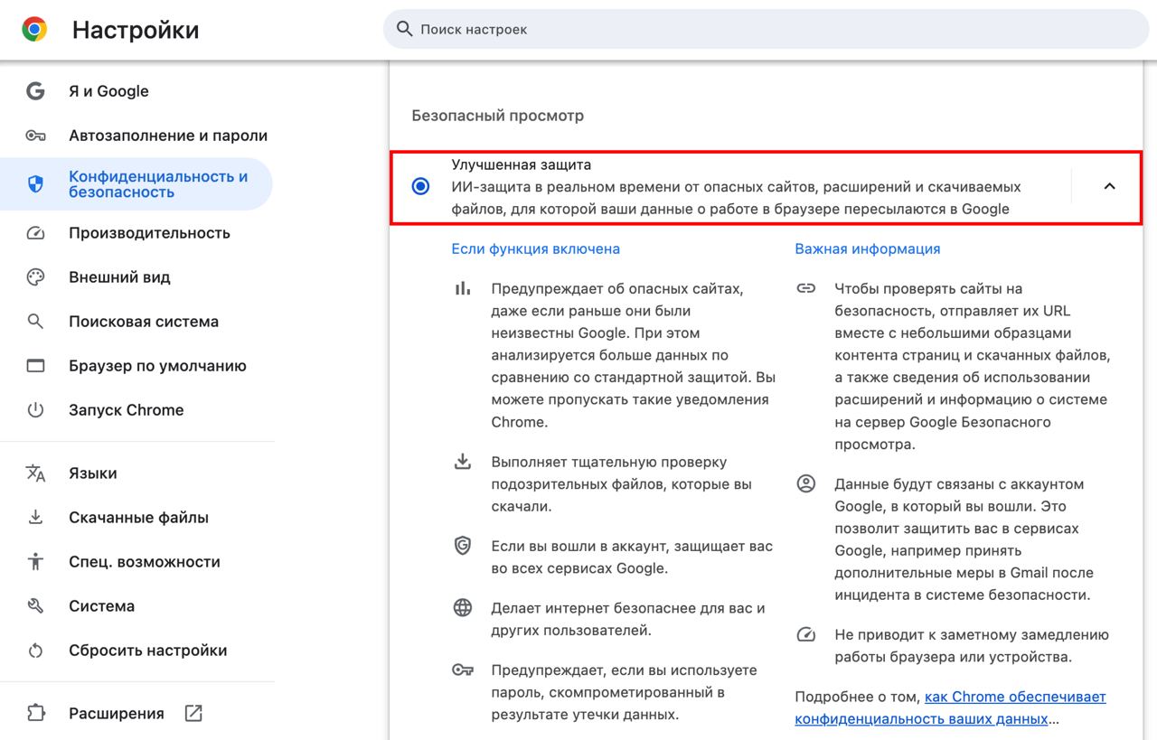Select Конфиденциальность и безопасность in sidebar
Image resolution: width=1157 pixels, height=740 pixels.
tap(158, 184)
